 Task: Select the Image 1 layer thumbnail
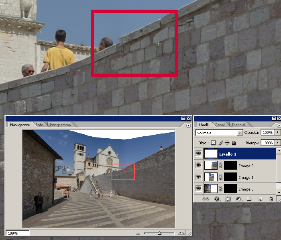211,177
